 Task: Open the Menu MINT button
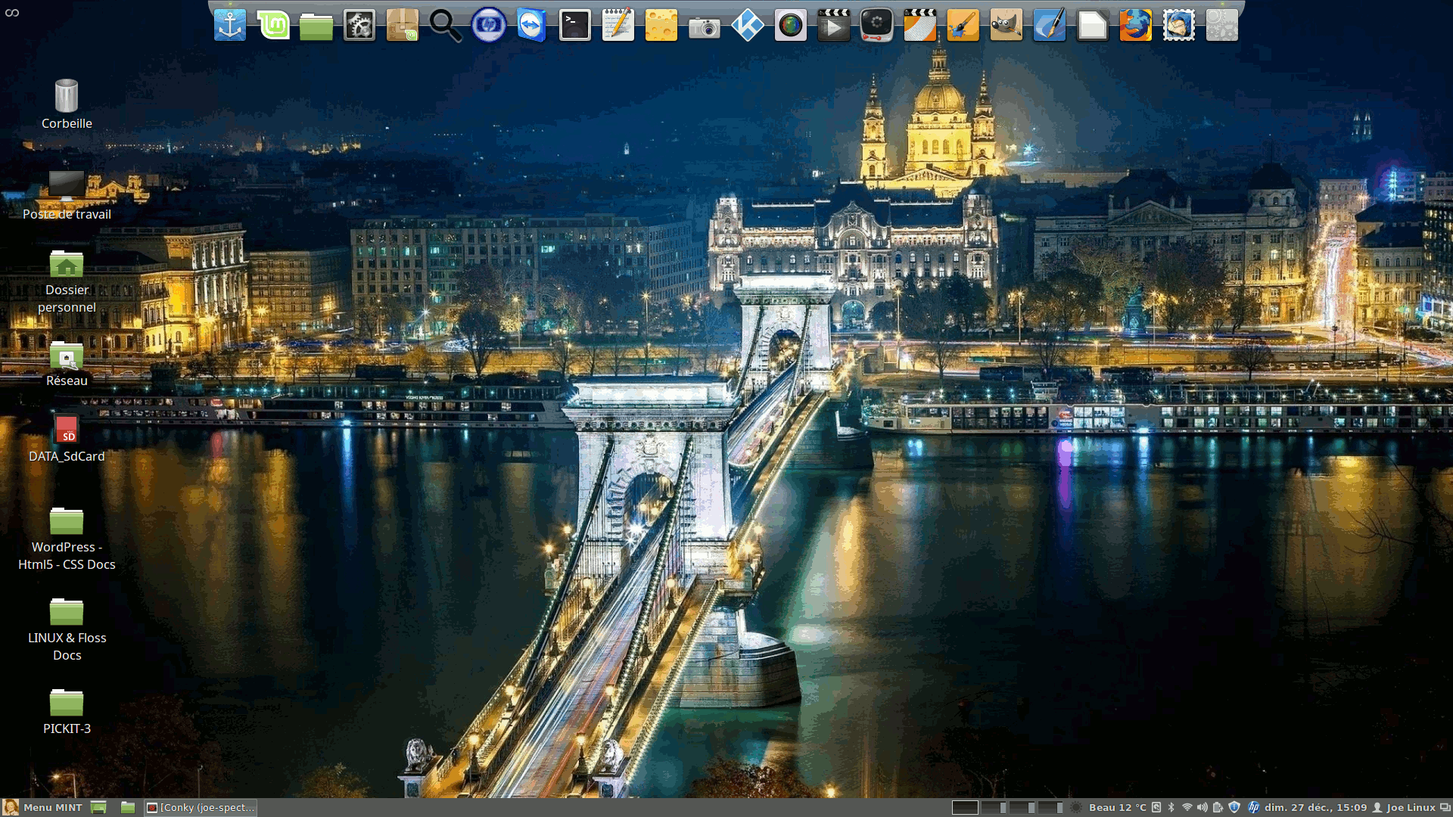(x=43, y=807)
